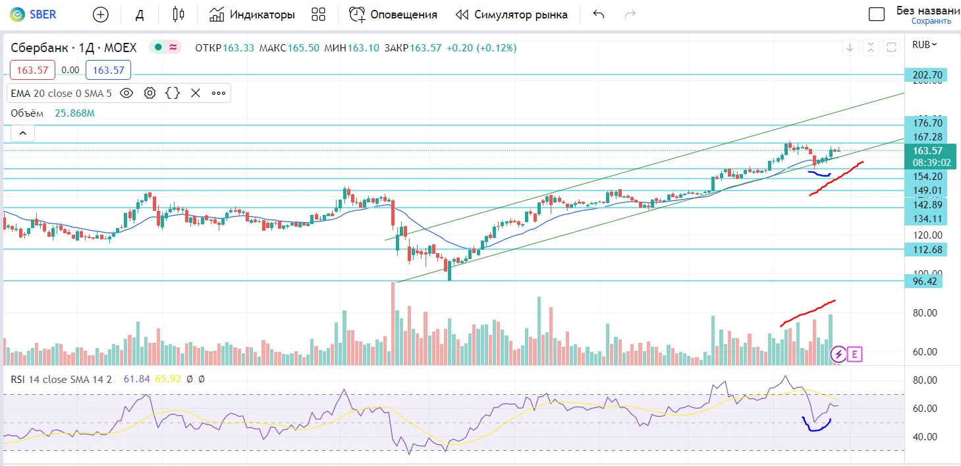Viewport: 961px width, 466px height.
Task: Click the +0.20 (+0.12%) change value
Action: coord(481,48)
